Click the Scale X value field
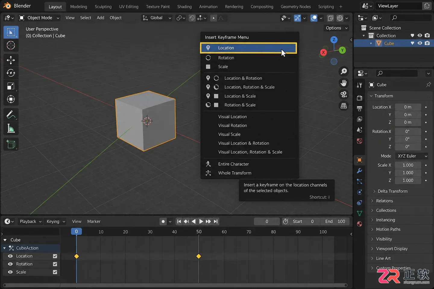The width and height of the screenshot is (434, 289). coord(408,165)
